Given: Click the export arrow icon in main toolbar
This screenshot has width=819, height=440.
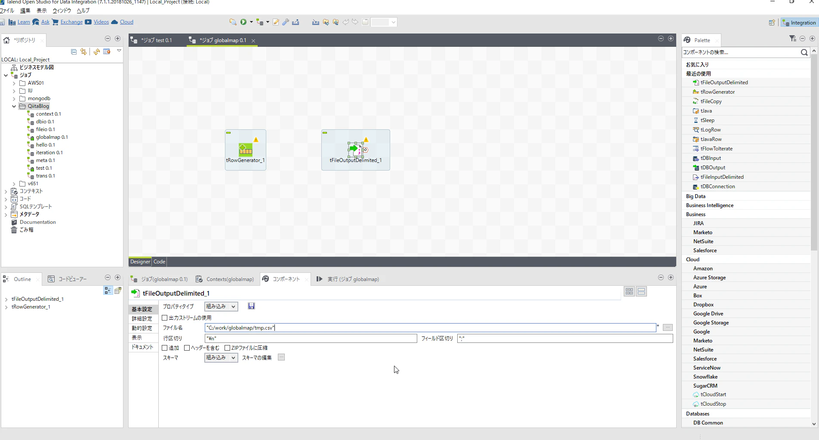Looking at the screenshot, I should pyautogui.click(x=296, y=22).
